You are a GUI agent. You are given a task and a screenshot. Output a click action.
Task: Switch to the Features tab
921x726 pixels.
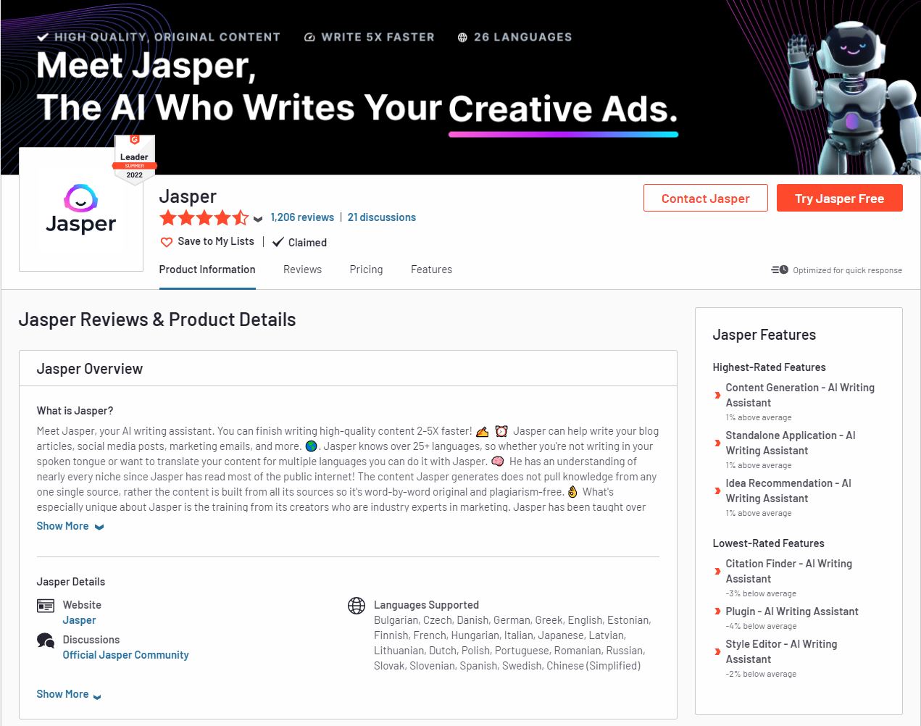tap(431, 270)
